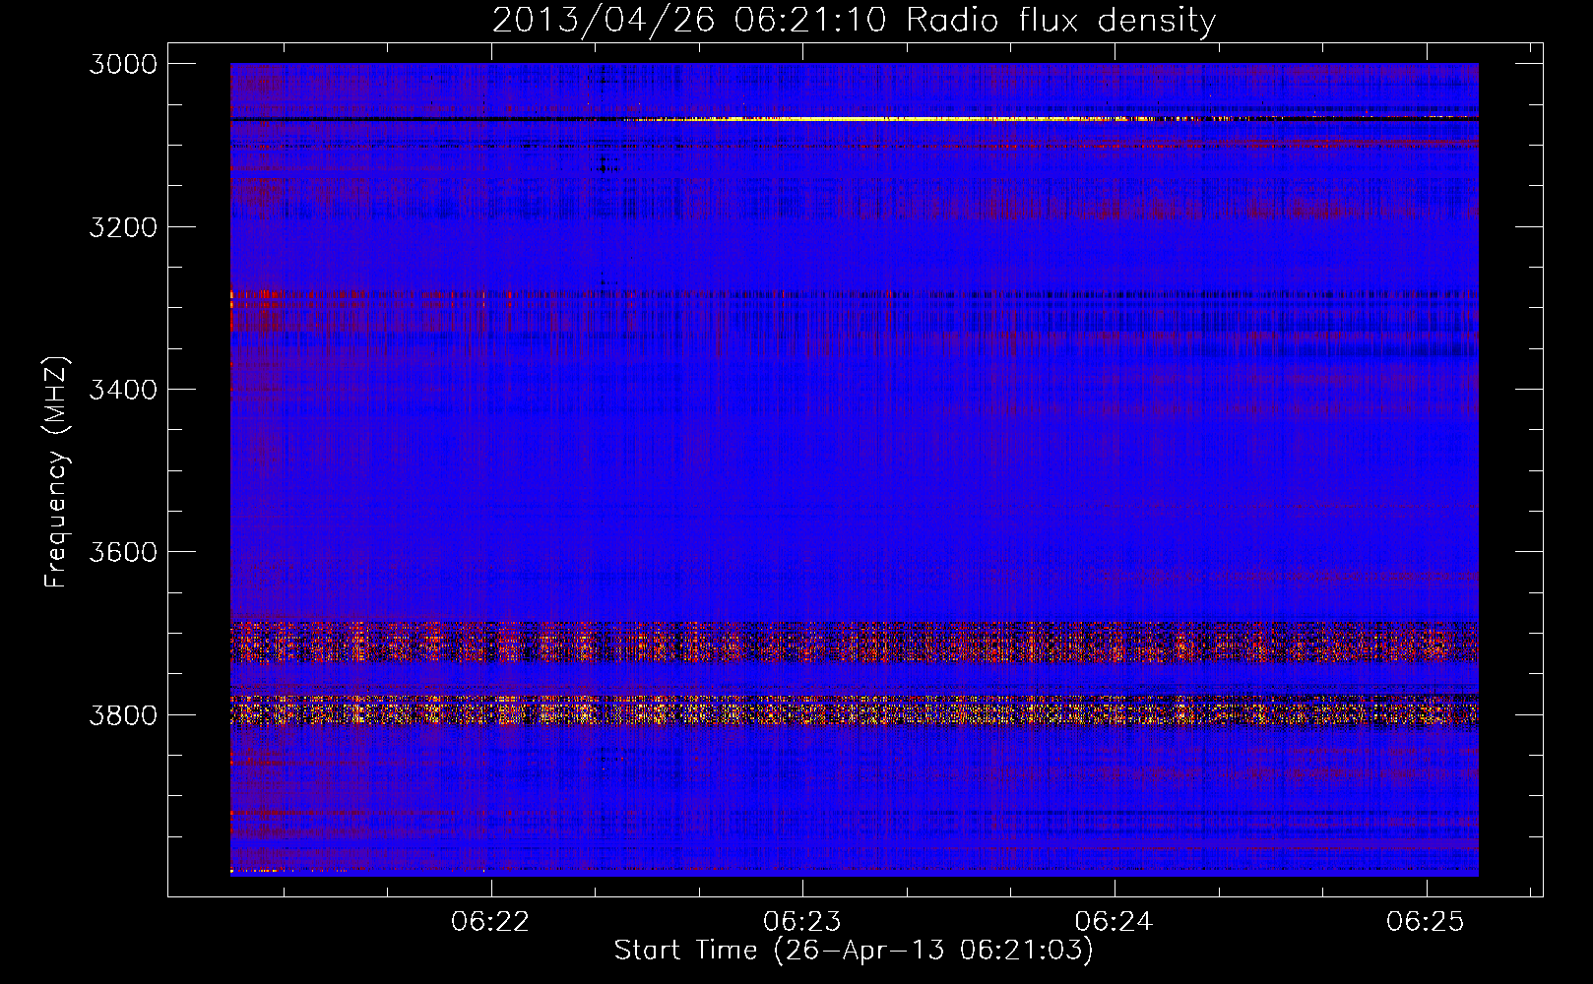Click the 'Start Time (26-Apr-13 06:21:03)' axis title
This screenshot has width=1593, height=984.
[x=854, y=951]
